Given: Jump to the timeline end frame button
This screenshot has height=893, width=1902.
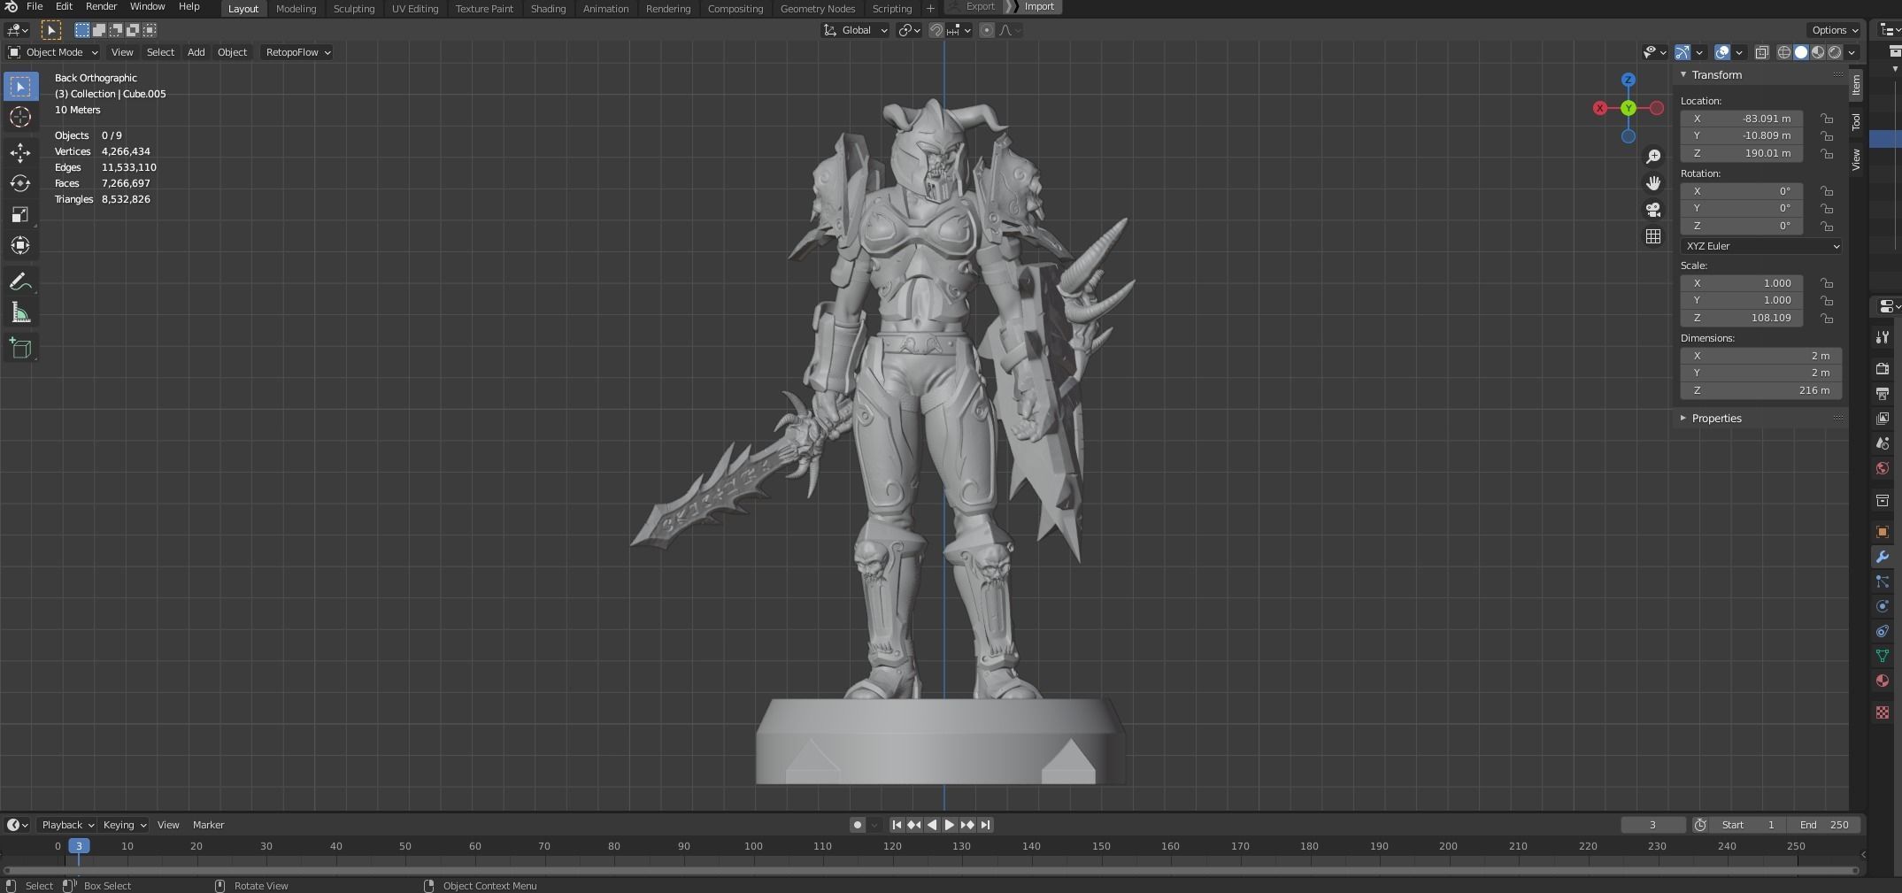Looking at the screenshot, I should point(985,825).
